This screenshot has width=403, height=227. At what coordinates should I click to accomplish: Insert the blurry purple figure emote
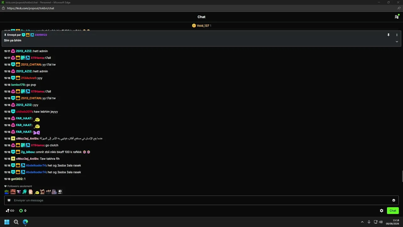(x=54, y=192)
